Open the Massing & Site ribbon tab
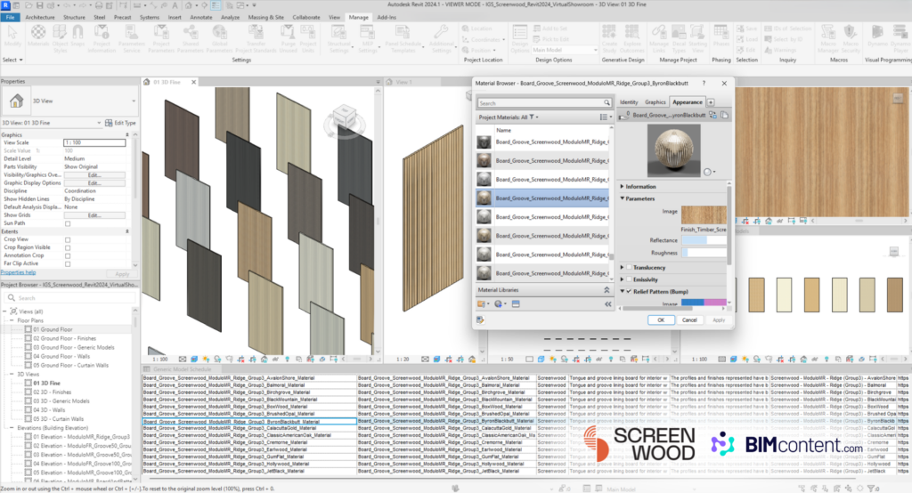Screen dimensions: 912x493 point(265,18)
